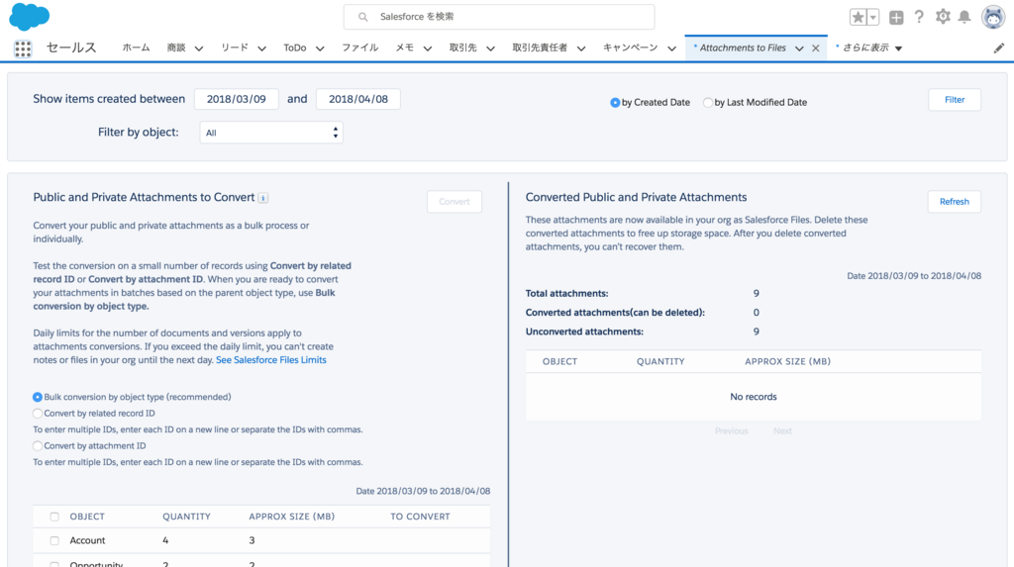1014x567 pixels.
Task: Open the help question mark icon
Action: pyautogui.click(x=919, y=17)
